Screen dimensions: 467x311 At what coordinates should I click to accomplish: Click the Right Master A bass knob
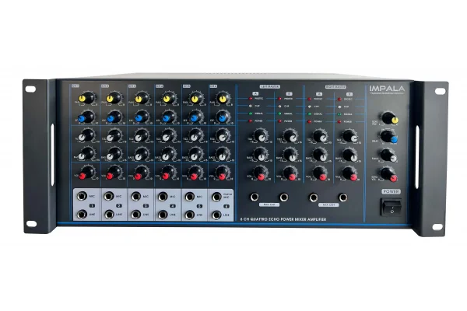point(320,155)
